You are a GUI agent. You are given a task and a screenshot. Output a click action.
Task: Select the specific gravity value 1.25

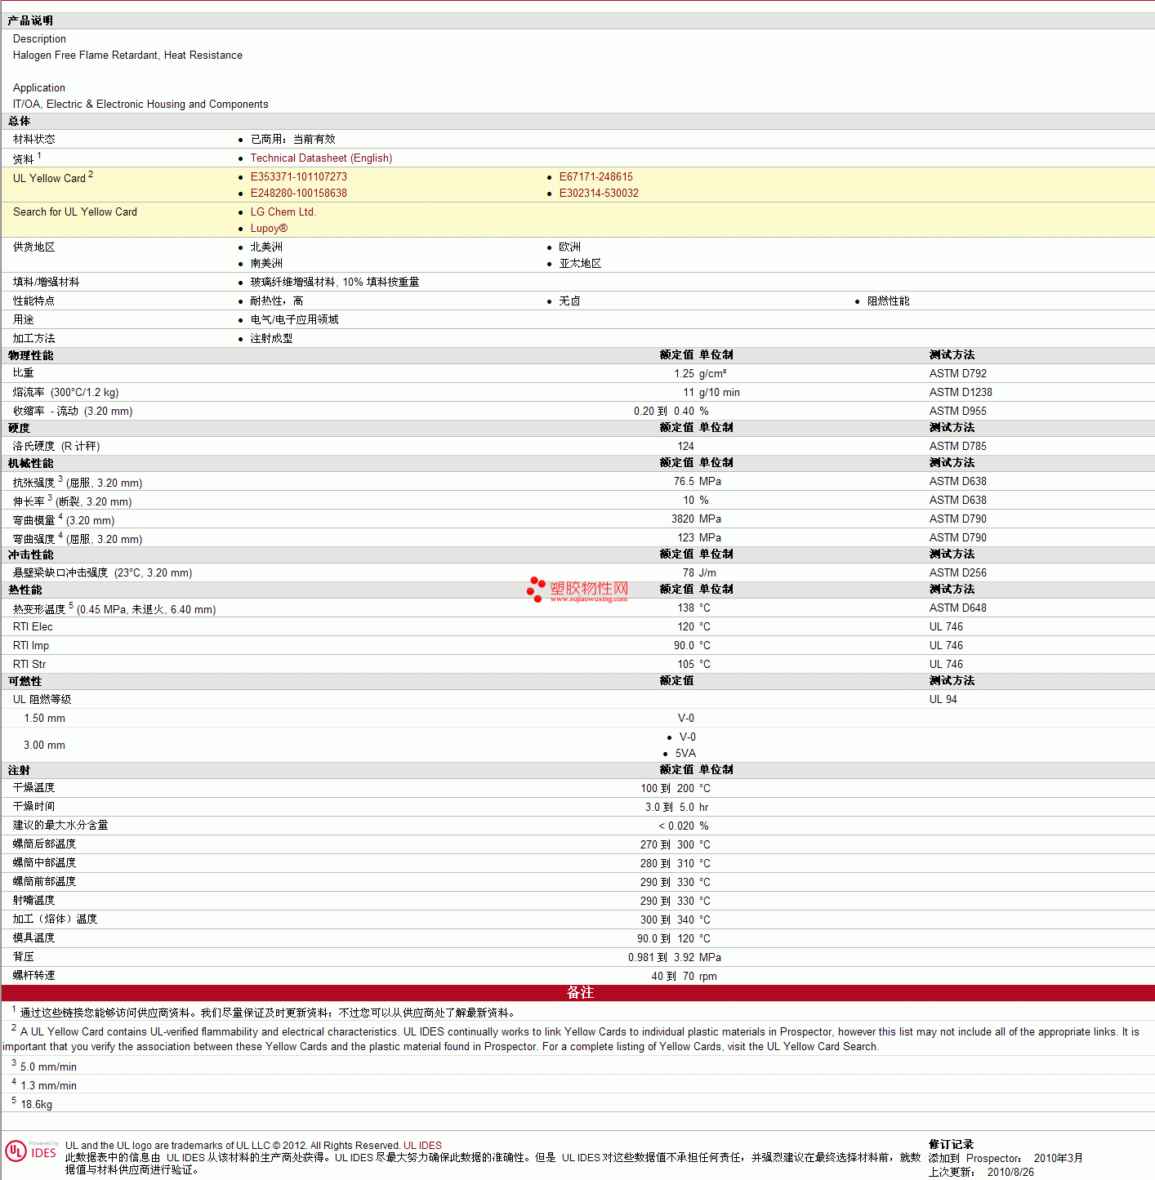(684, 374)
